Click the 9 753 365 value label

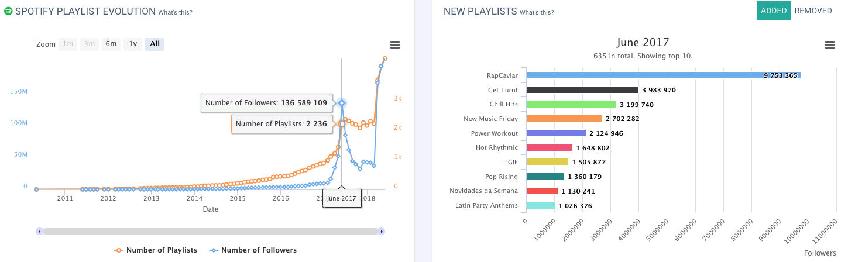point(780,75)
